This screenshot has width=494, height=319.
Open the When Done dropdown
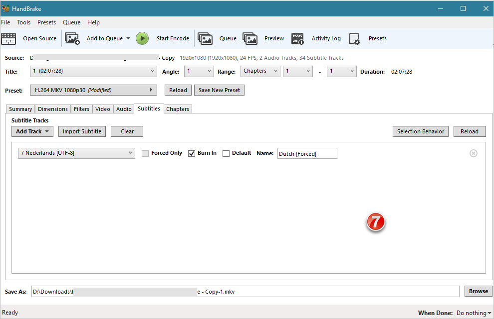474,313
